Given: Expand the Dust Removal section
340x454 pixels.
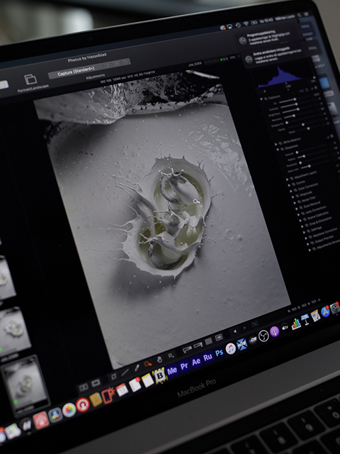Looking at the screenshot, I should tap(297, 209).
